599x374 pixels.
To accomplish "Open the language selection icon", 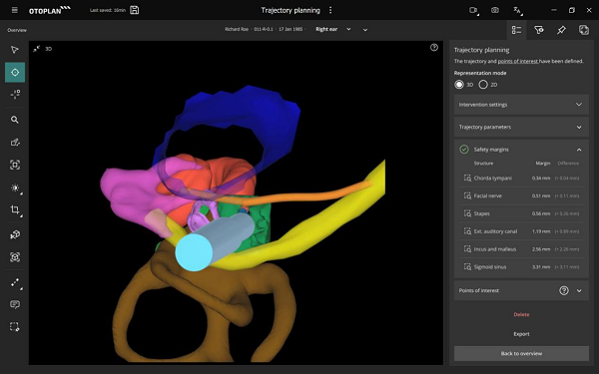I will 517,11.
